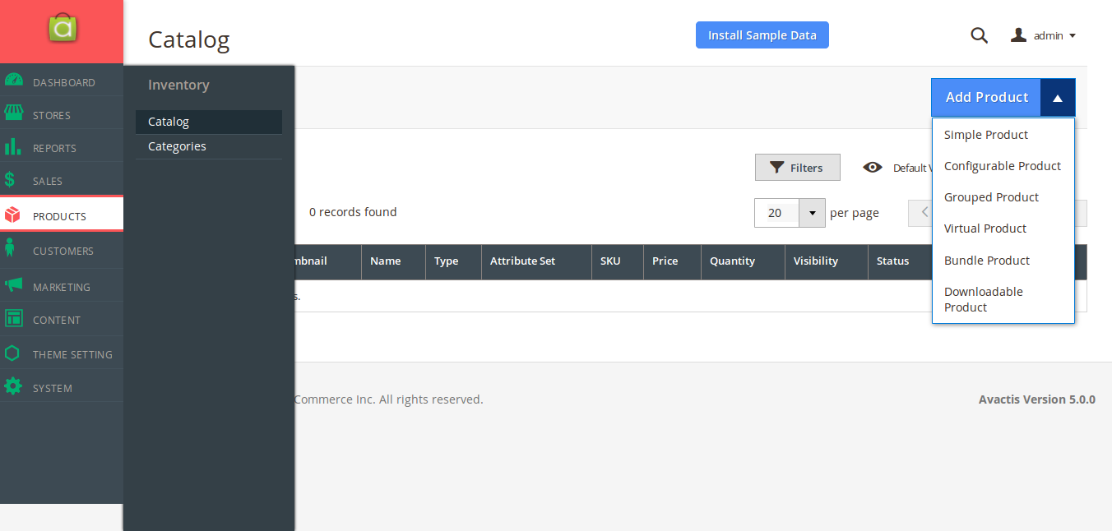
Task: Pick Downloadable Product option
Action: tap(1003, 299)
